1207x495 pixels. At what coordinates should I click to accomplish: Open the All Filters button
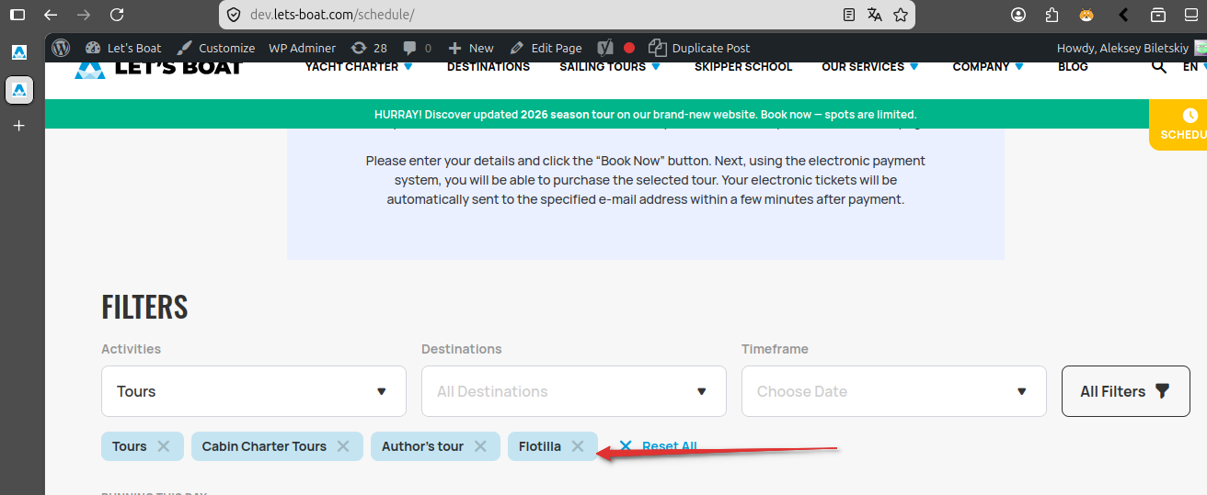click(1126, 391)
